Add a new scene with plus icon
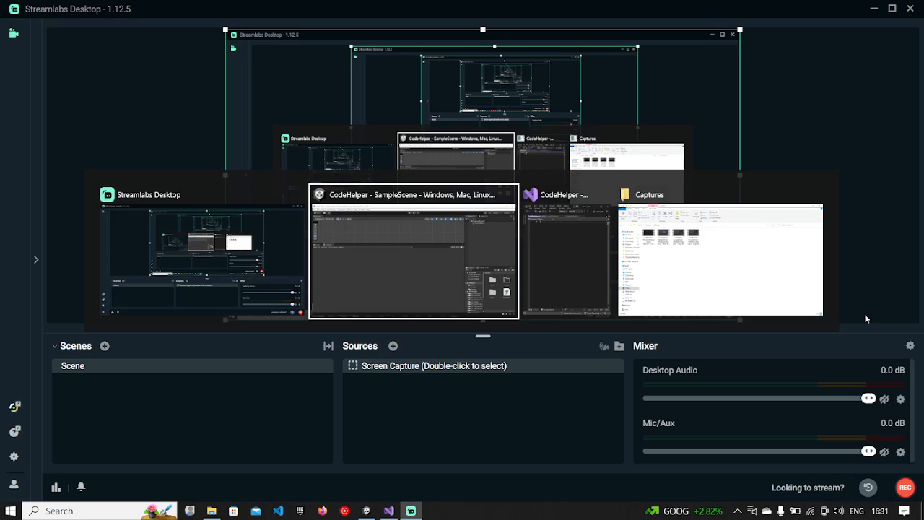The width and height of the screenshot is (924, 520). [105, 346]
